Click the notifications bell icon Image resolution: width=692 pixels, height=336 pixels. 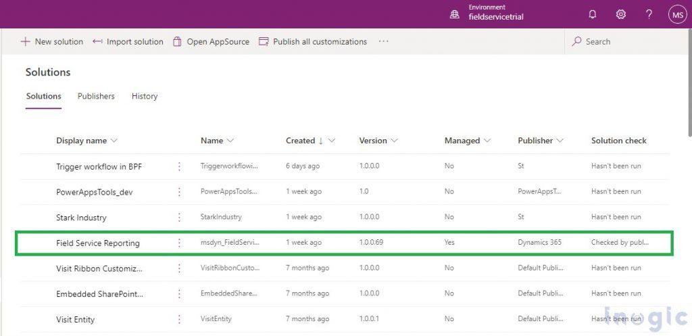593,14
